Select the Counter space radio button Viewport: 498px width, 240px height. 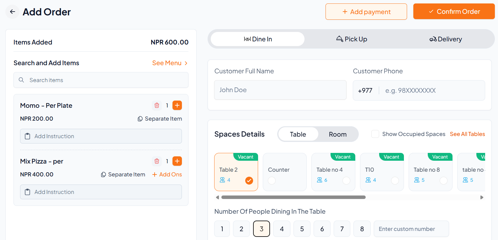coord(272,180)
